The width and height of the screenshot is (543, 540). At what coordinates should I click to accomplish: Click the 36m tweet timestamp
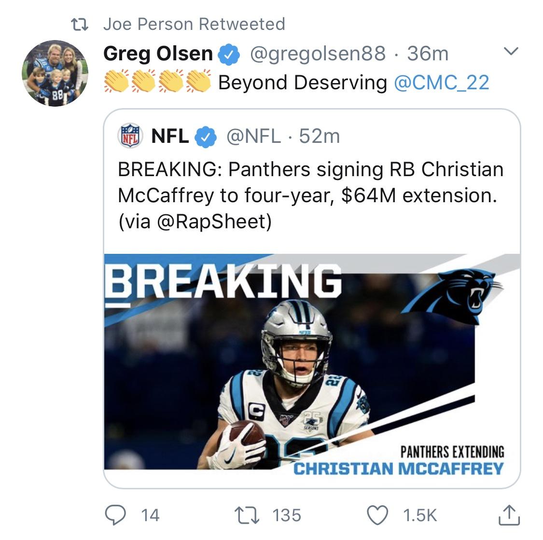pos(428,54)
